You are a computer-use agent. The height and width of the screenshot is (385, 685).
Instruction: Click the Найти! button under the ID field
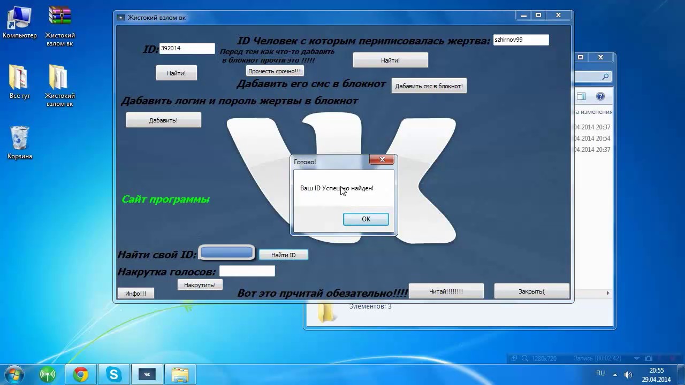point(177,73)
